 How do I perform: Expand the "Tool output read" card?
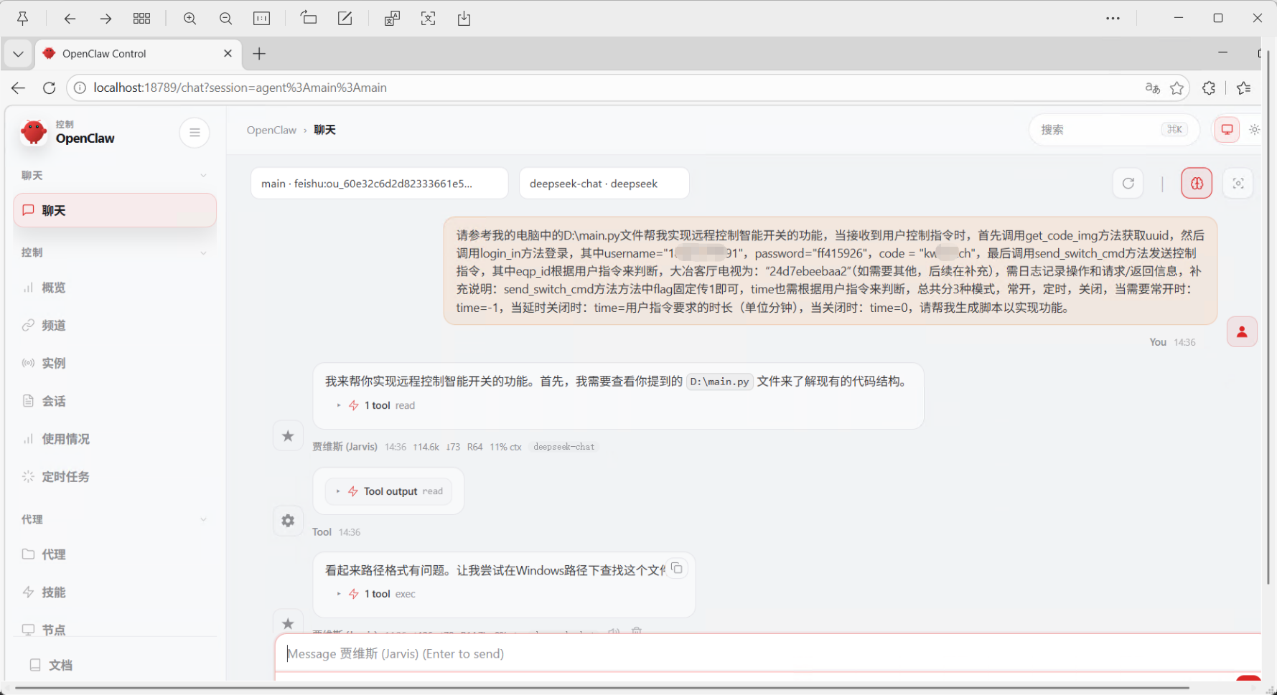click(389, 491)
